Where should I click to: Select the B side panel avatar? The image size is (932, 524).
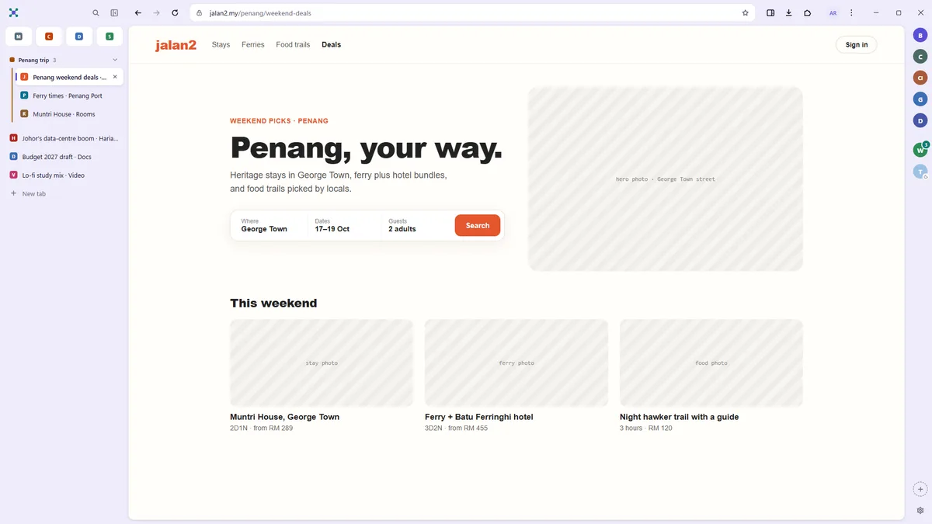[x=920, y=35]
